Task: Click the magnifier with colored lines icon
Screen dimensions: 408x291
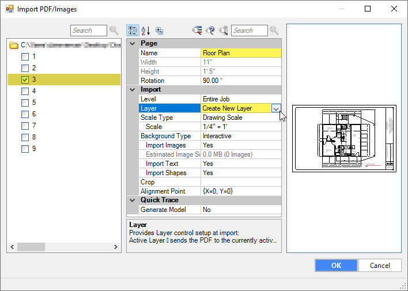Action: pos(197,31)
